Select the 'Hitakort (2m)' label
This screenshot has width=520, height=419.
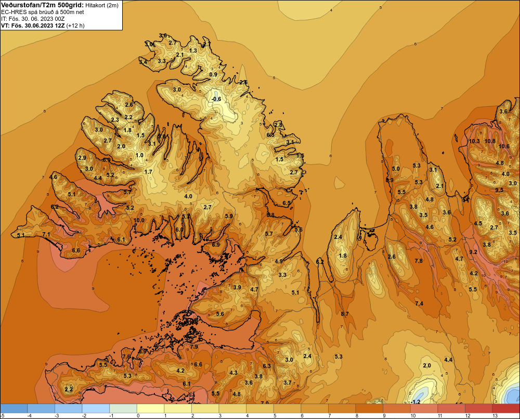[x=102, y=5]
